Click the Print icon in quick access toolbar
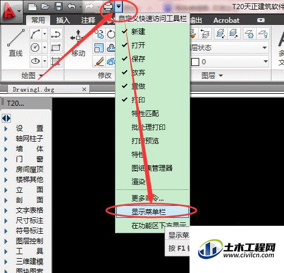Image resolution: width=284 pixels, height=273 pixels. [x=108, y=7]
